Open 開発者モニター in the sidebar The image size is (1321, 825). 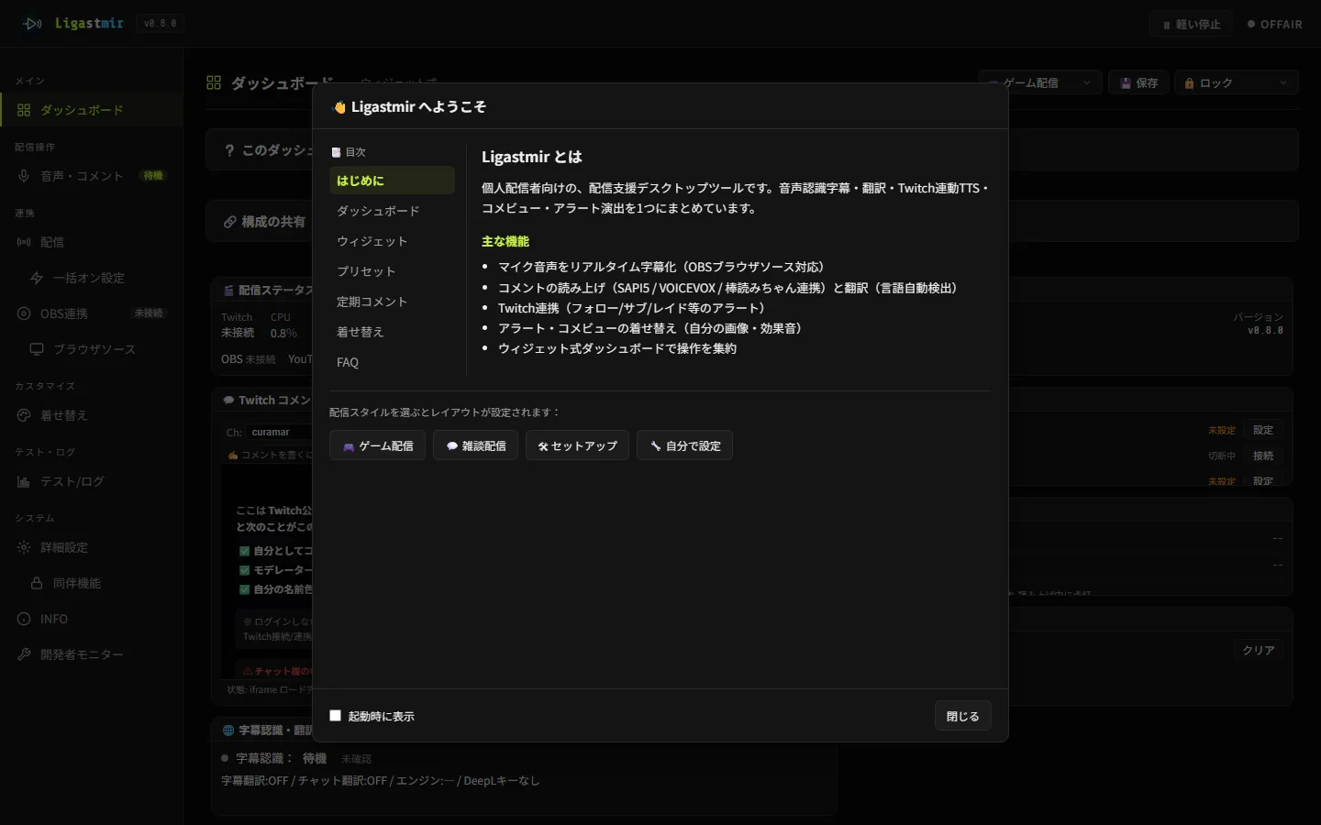coord(92,654)
